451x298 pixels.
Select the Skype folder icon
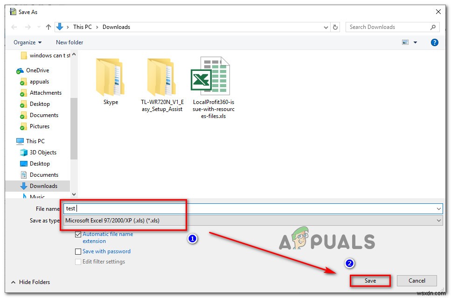[110, 77]
